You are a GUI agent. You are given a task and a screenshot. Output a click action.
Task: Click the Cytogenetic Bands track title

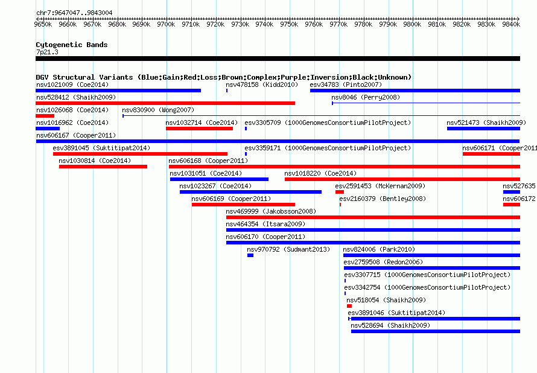point(72,45)
